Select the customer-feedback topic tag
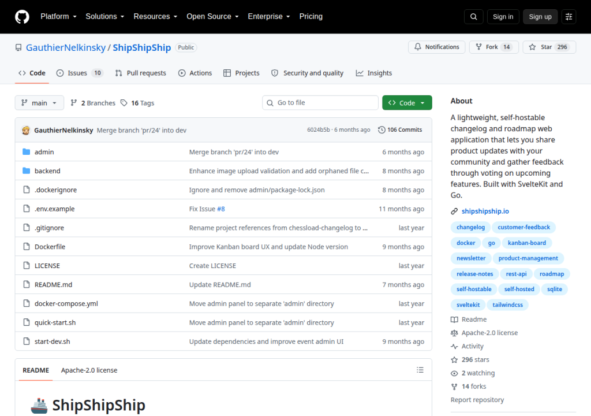Screen dimensions: 591x416 click(x=523, y=227)
